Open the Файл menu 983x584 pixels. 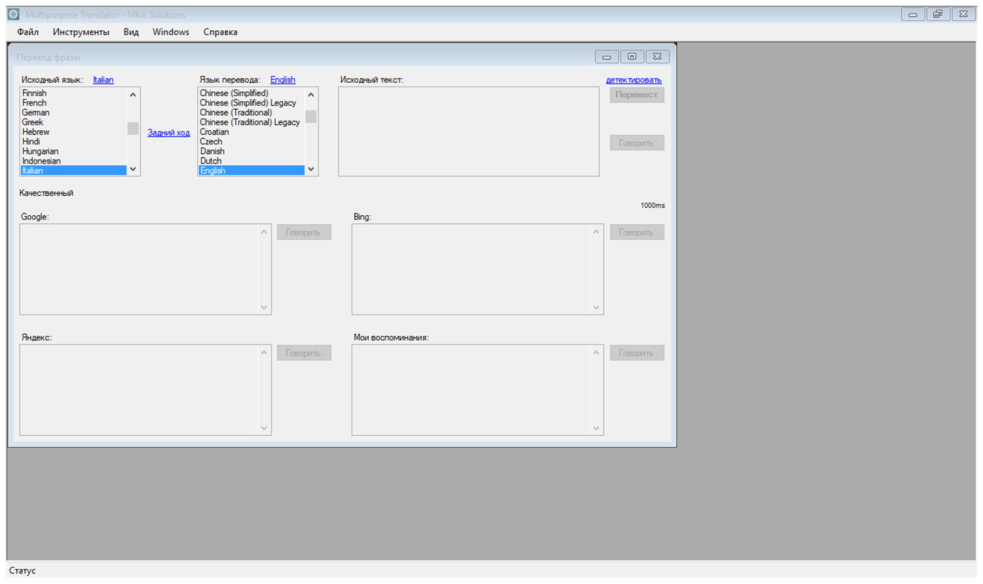[28, 32]
